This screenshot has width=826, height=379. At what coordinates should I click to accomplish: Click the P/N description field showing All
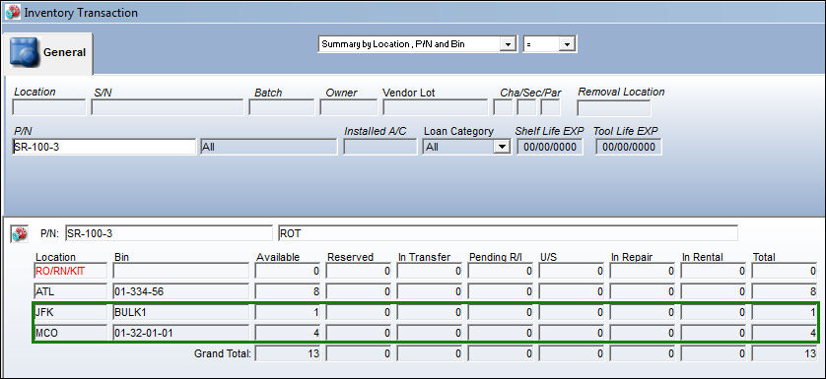(x=269, y=147)
